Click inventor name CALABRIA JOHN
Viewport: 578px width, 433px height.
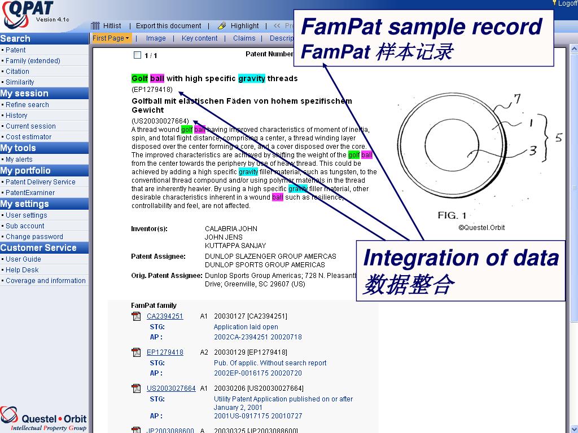point(231,229)
